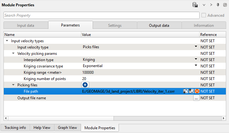The image size is (229, 133).
Task: Open the Graph View tab
Action: tap(67, 128)
